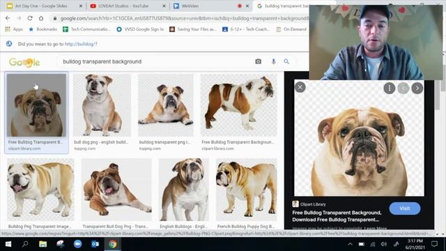Open the Bookmarks folder with star icon
Image resolution: width=446 pixels, height=251 pixels.
[x=43, y=29]
